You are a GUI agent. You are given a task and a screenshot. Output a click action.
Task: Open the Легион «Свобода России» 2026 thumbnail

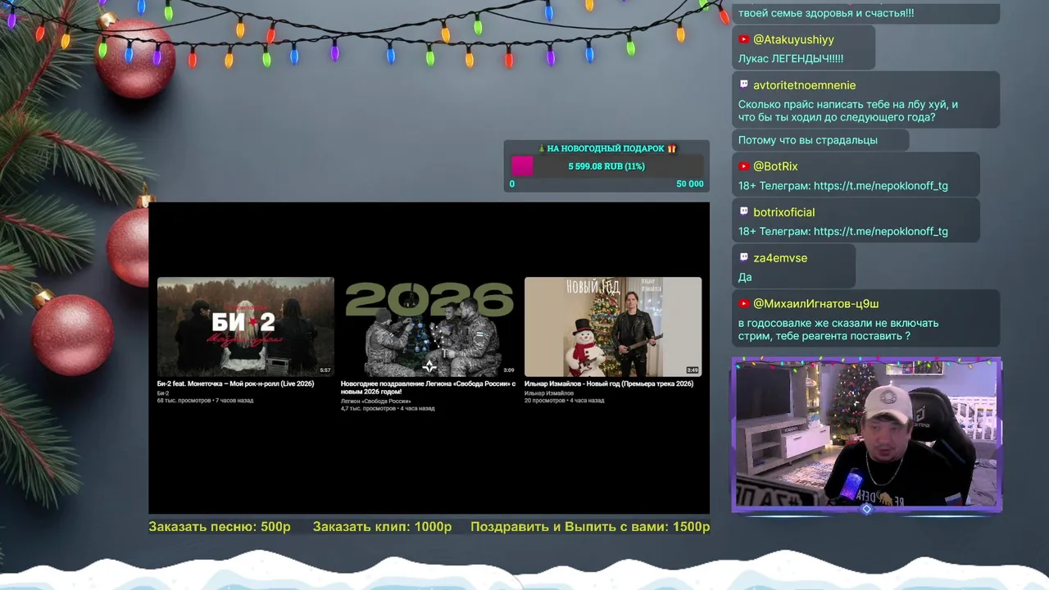point(429,327)
